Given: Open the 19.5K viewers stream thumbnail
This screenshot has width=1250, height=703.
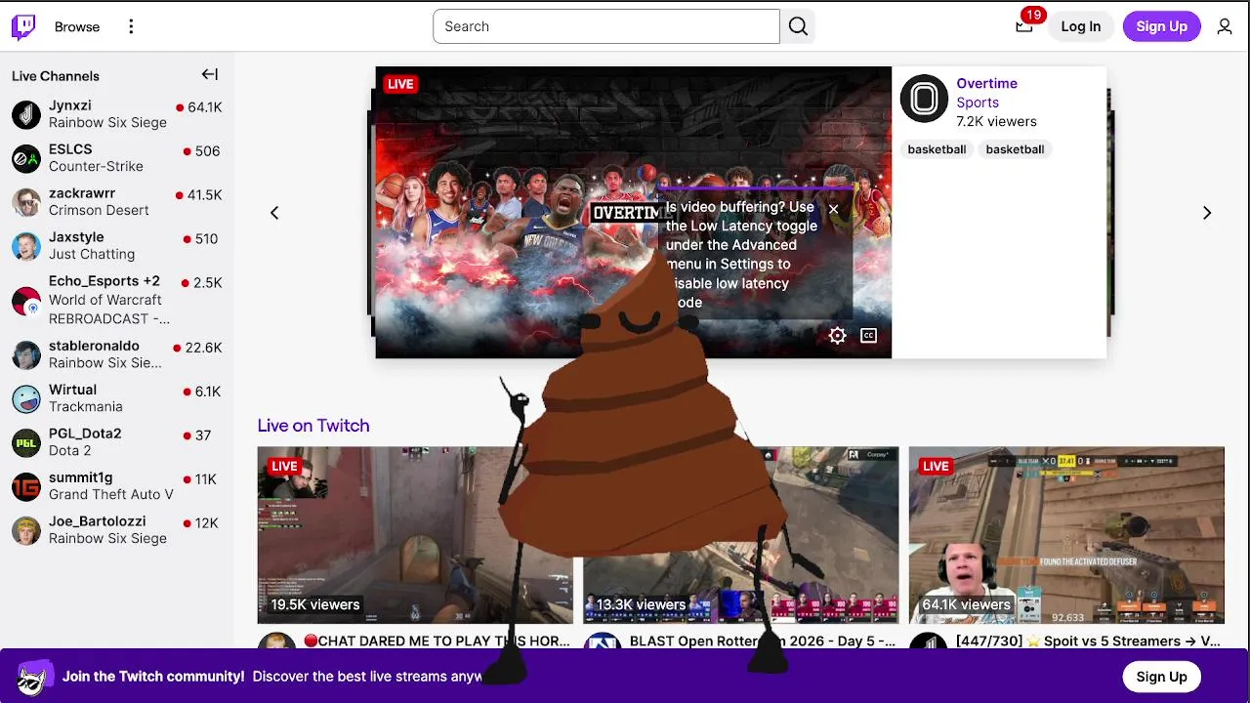Looking at the screenshot, I should tap(415, 535).
